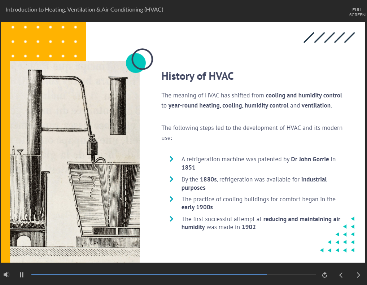Advance to the next slide

(x=358, y=275)
